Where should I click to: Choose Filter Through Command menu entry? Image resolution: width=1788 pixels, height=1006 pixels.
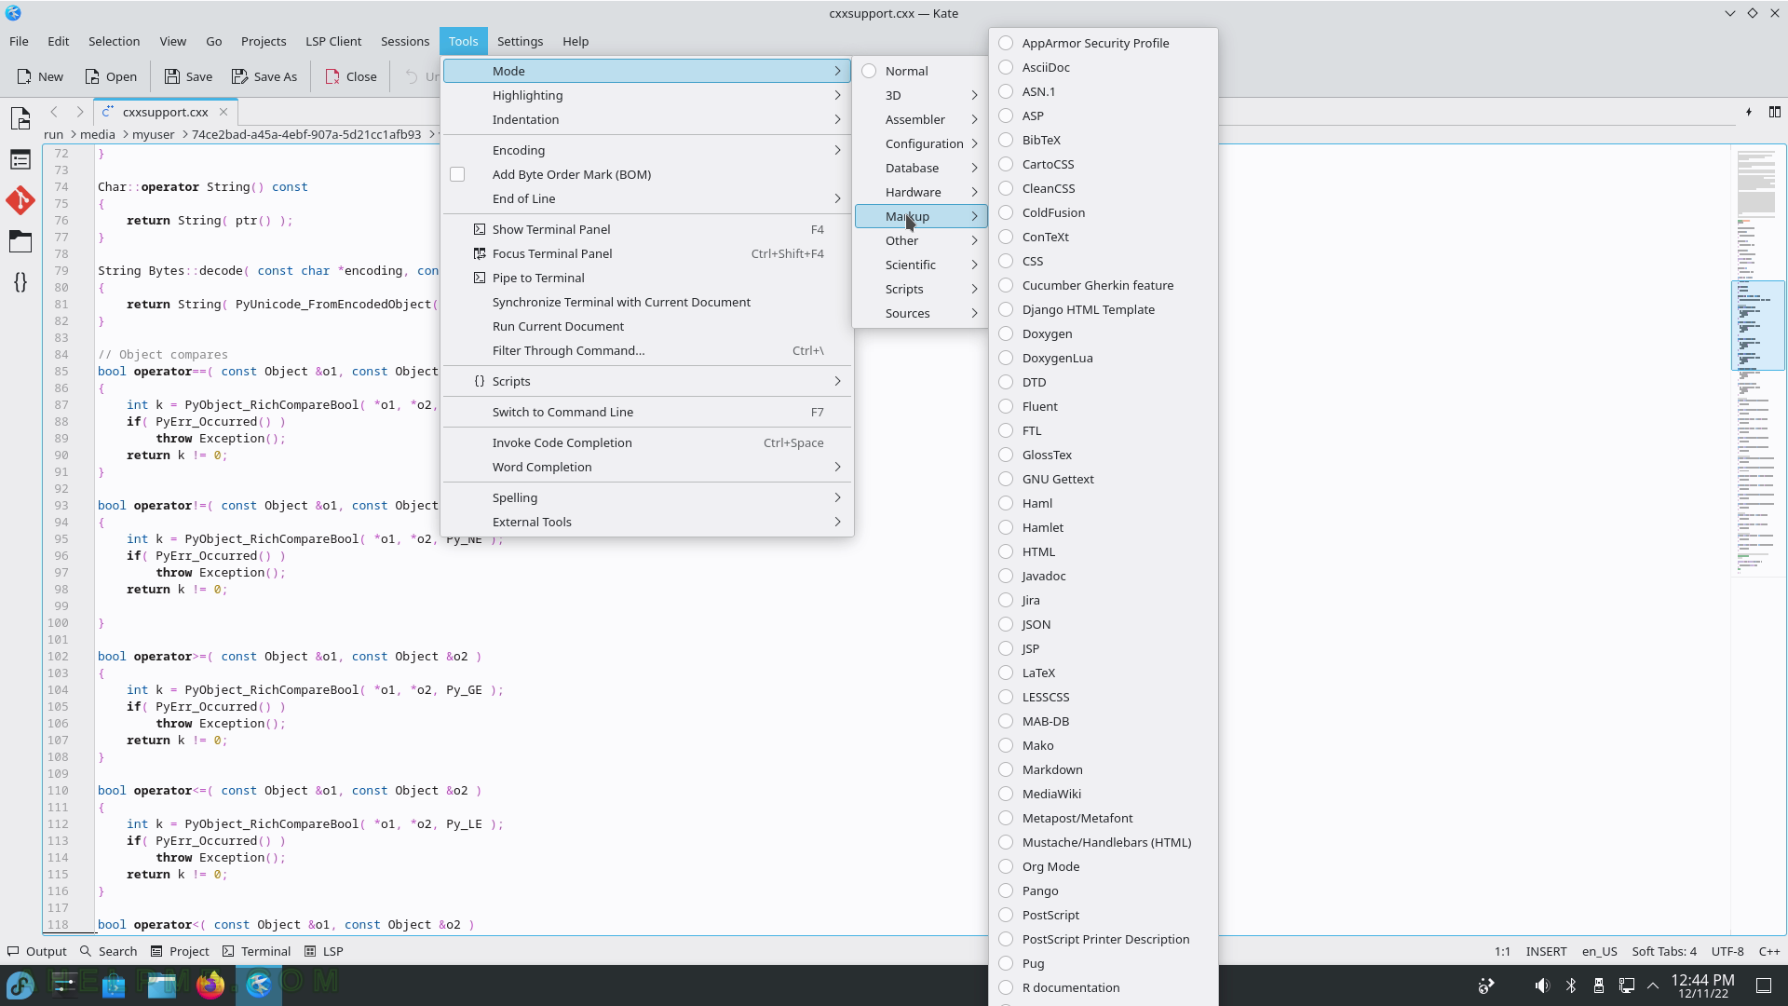pyautogui.click(x=647, y=350)
